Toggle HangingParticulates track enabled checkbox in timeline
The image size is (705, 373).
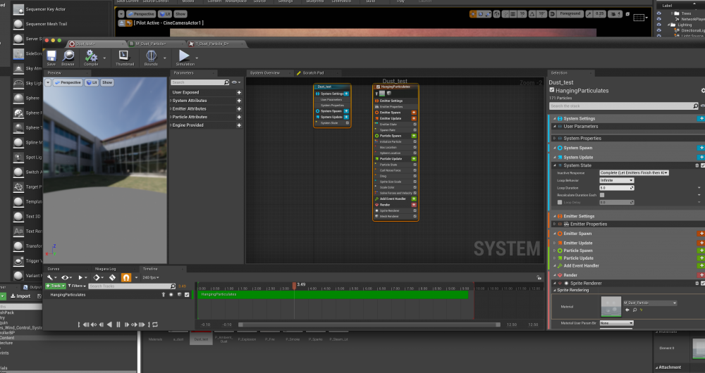tap(187, 295)
